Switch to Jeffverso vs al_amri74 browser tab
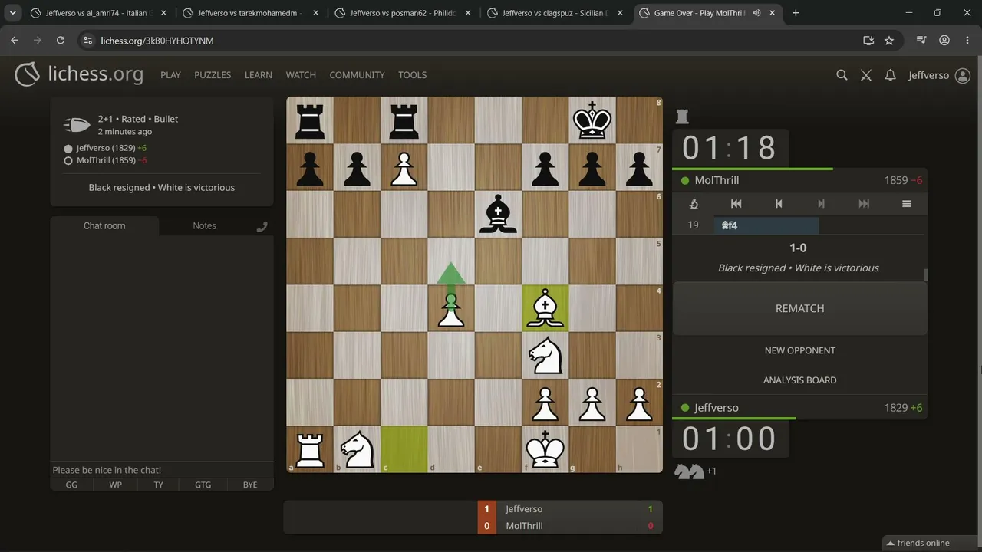Image resolution: width=982 pixels, height=552 pixels. click(97, 13)
